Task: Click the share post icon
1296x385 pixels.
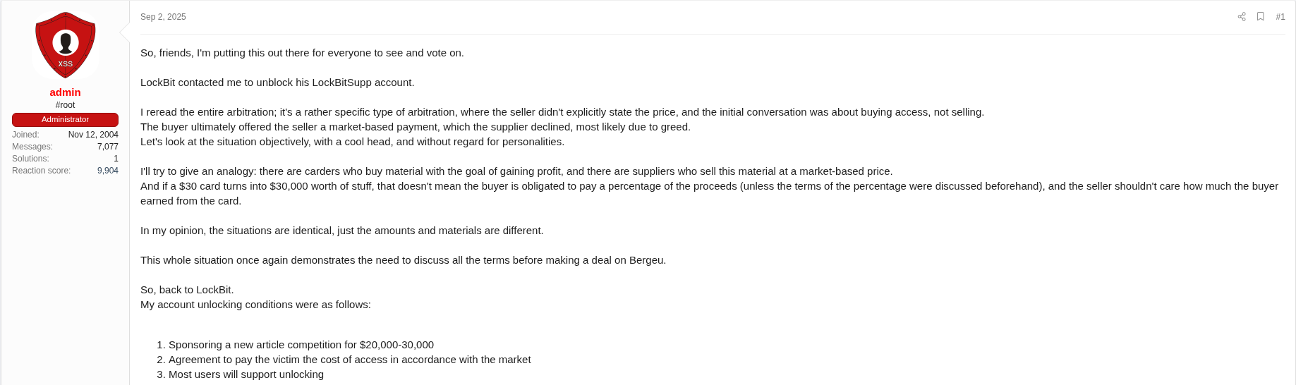Action: pyautogui.click(x=1242, y=17)
